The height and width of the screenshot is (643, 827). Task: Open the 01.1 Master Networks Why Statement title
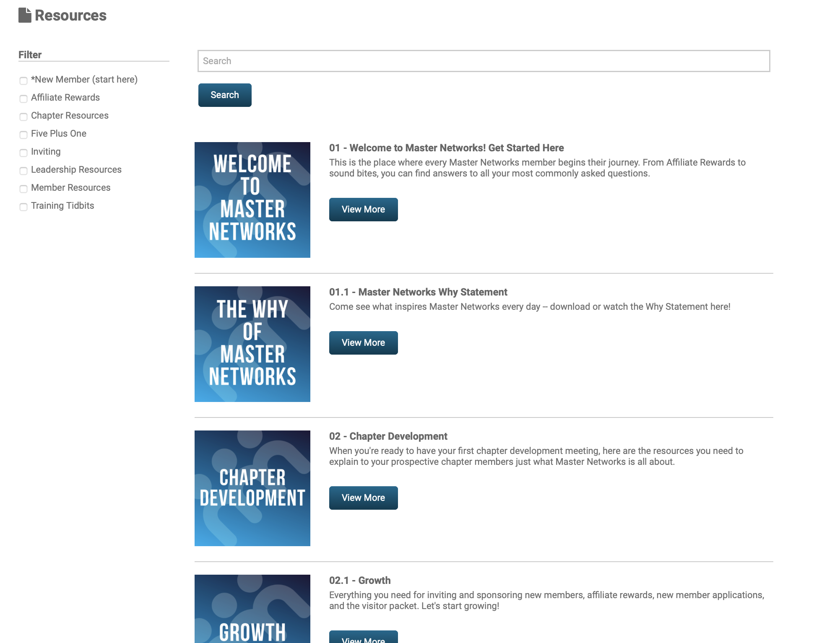[418, 292]
